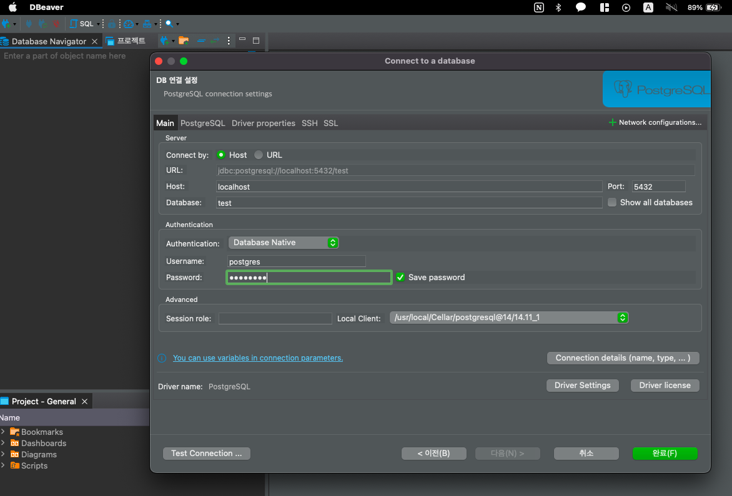Click the speech bubble icon in menu bar
Image resolution: width=732 pixels, height=496 pixels.
pyautogui.click(x=581, y=7)
